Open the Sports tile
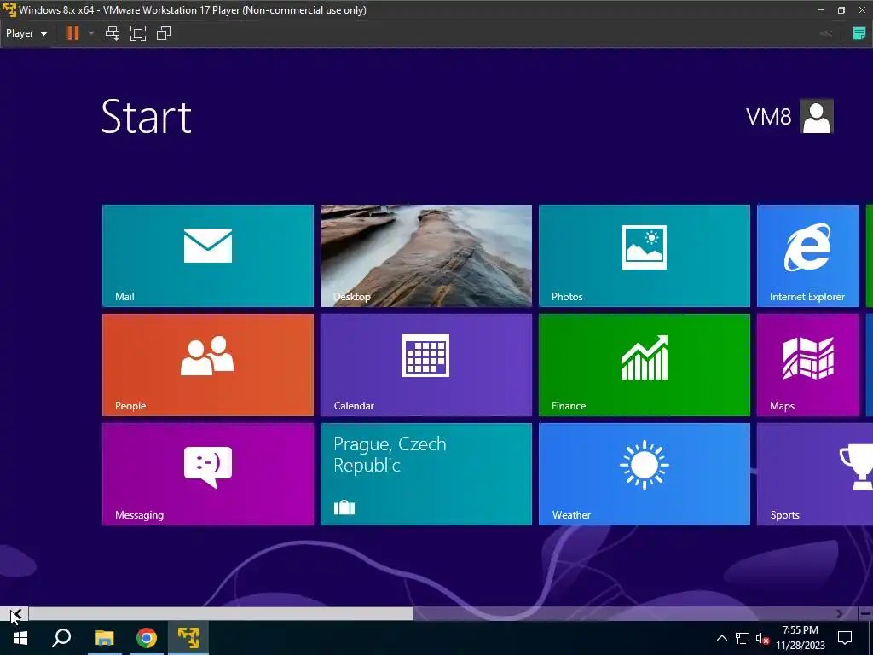The width and height of the screenshot is (873, 655). coord(815,474)
